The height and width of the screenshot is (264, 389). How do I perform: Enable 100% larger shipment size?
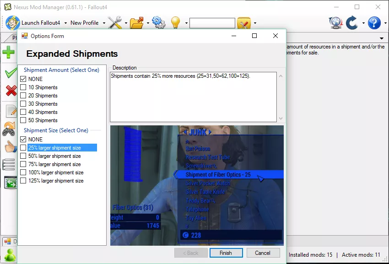click(x=23, y=172)
